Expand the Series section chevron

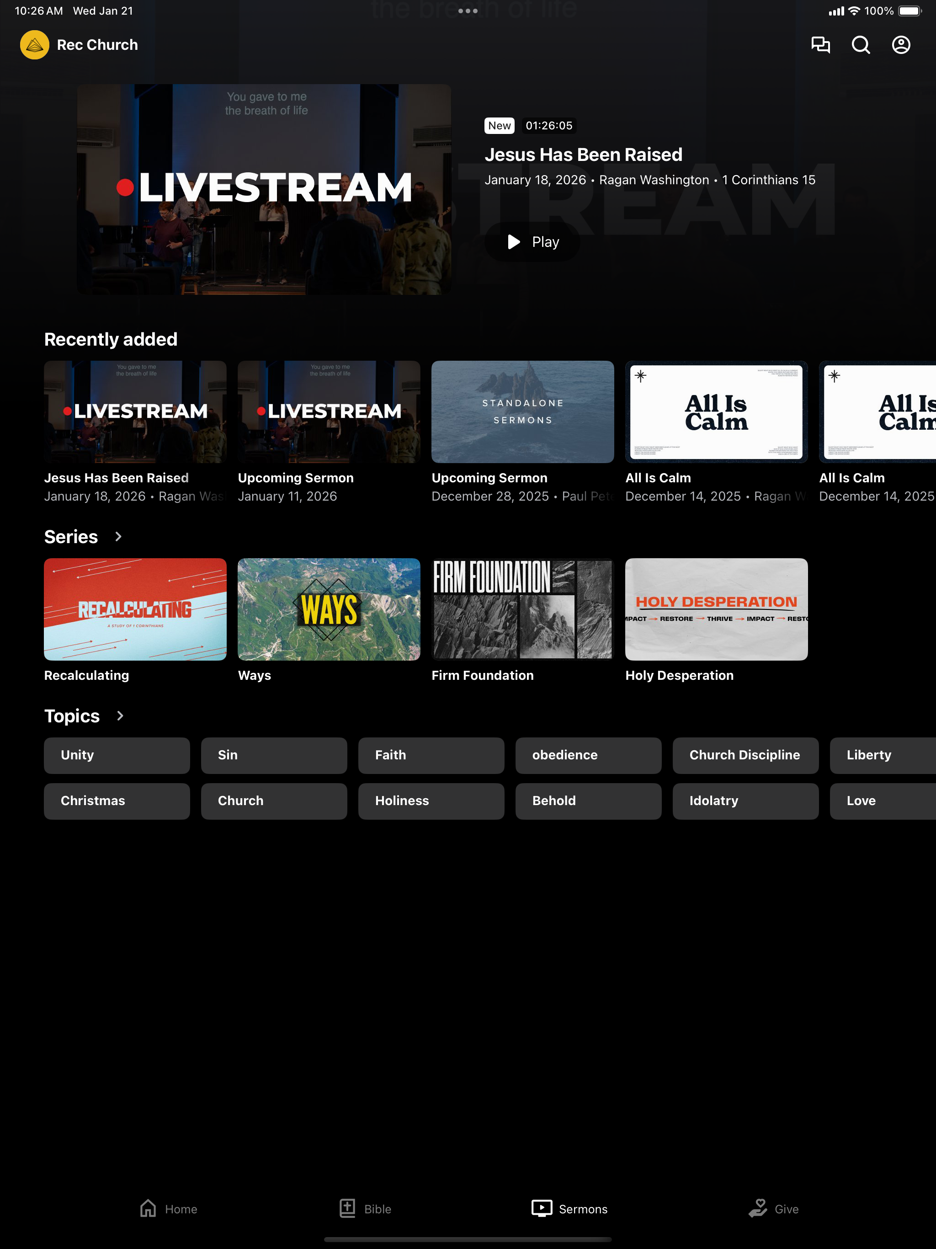(118, 536)
